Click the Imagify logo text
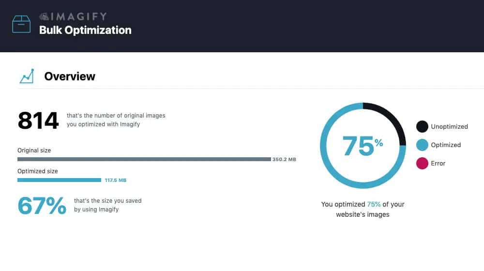 [x=73, y=17]
